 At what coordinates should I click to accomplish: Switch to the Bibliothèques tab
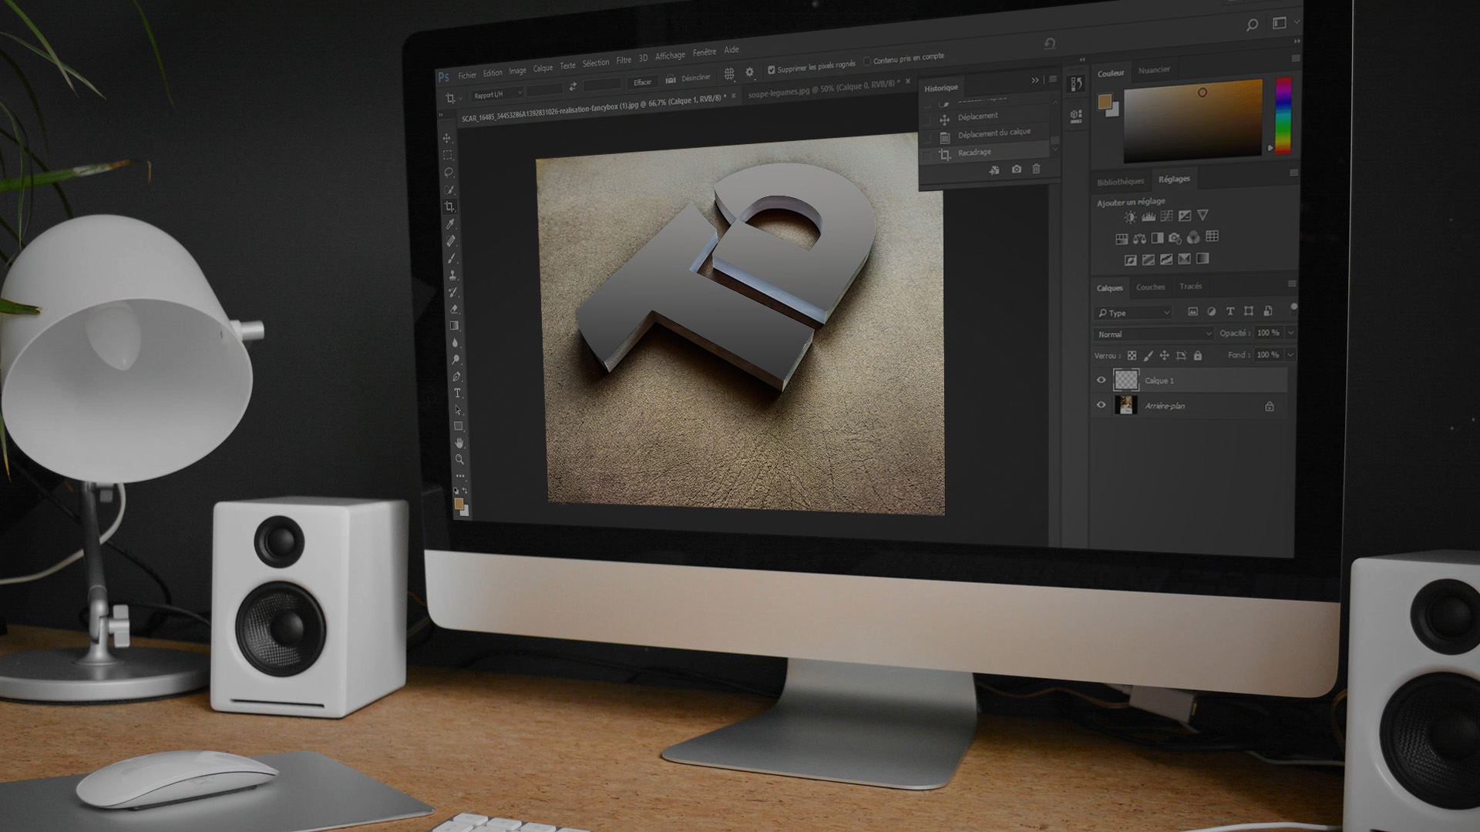coord(1120,182)
